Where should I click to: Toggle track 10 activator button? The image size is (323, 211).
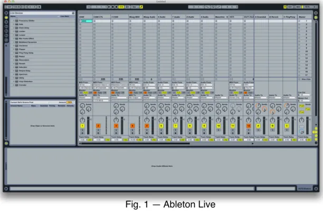tap(218, 126)
